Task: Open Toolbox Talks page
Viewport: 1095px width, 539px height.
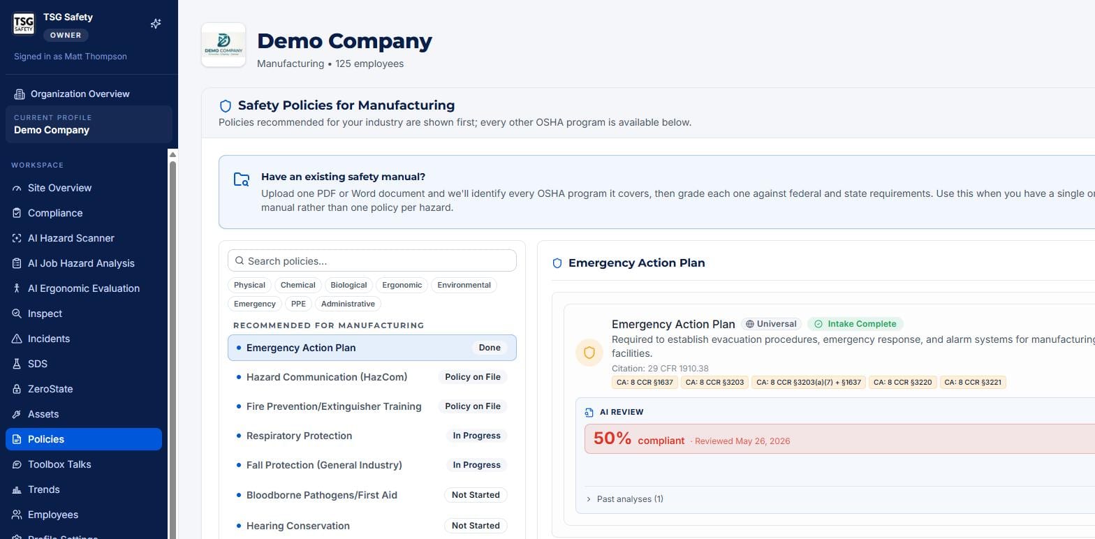Action: [84, 464]
